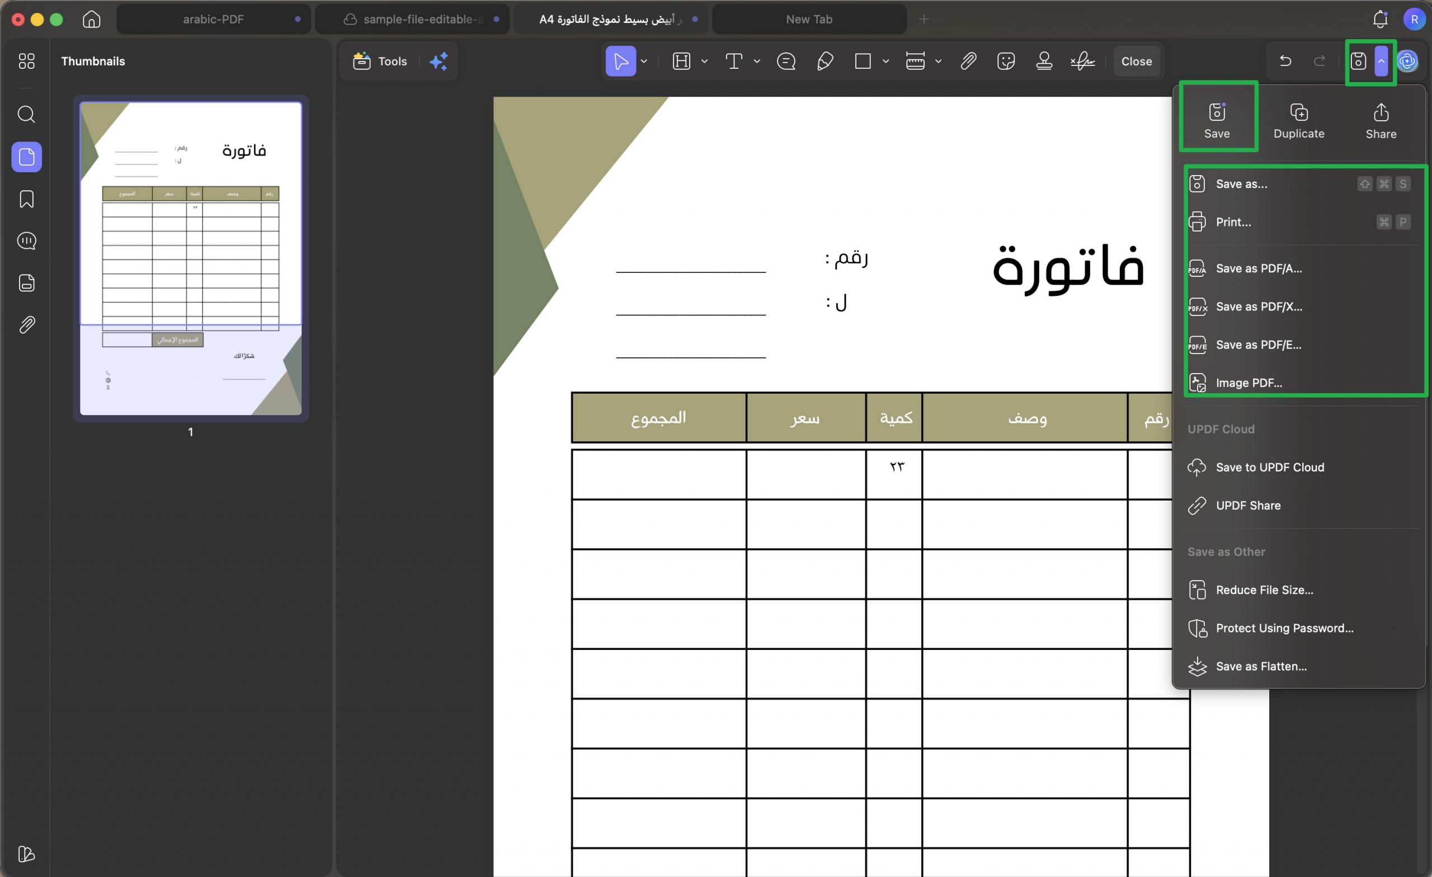Open the form fields panel icon
Viewport: 1432px width, 877px height.
point(27,283)
